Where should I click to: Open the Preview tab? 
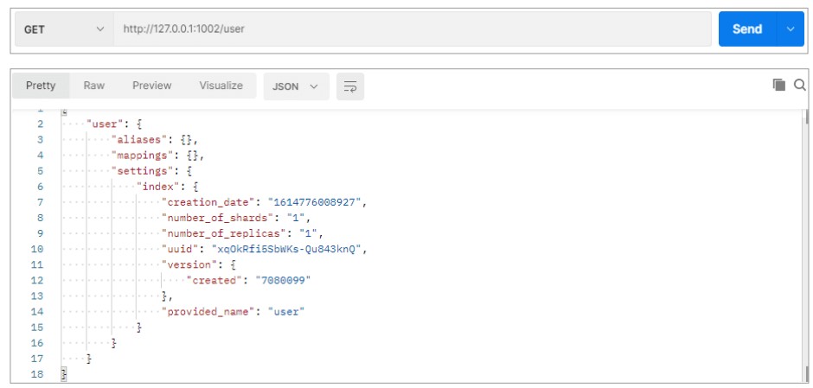tap(151, 86)
